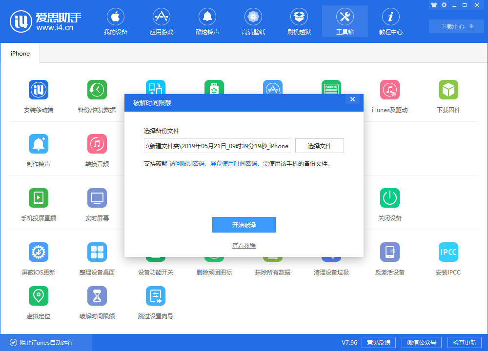Viewport: 488px width, 351px height.
Task: Switch to the iPhone tab
Action: pyautogui.click(x=20, y=54)
